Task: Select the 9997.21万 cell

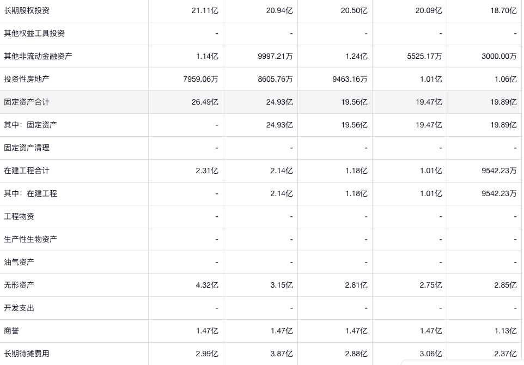Action: pyautogui.click(x=275, y=56)
